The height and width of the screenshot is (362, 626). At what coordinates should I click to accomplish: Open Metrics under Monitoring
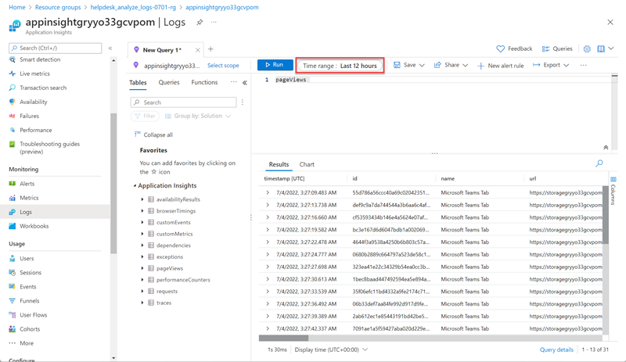pyautogui.click(x=29, y=198)
